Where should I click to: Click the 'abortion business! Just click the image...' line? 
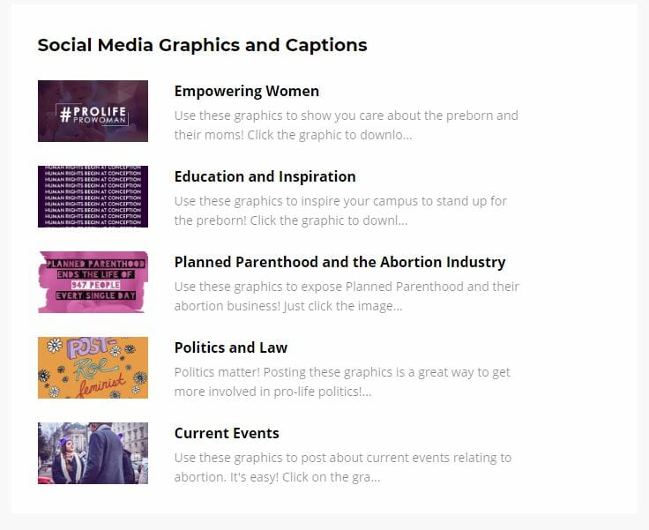tap(288, 306)
